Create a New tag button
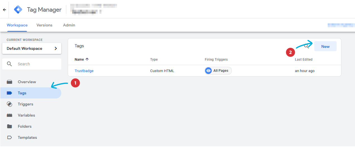Image resolution: width=355 pixels, height=148 pixels. (325, 46)
